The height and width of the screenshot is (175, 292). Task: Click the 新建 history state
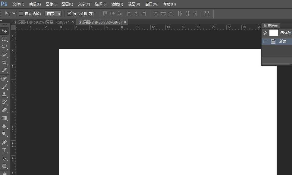click(x=283, y=42)
